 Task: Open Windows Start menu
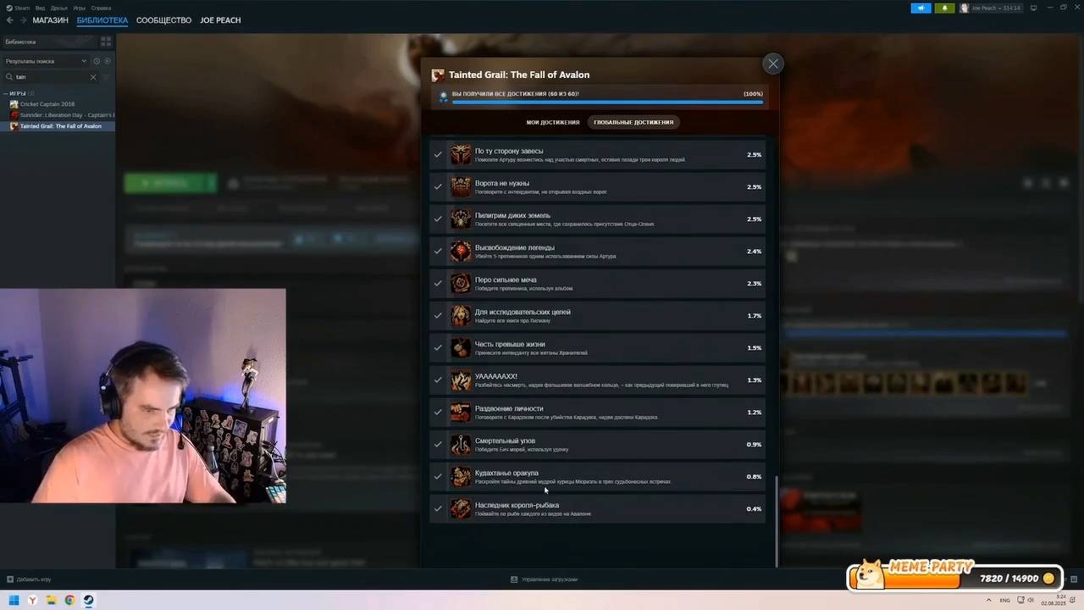coord(14,601)
